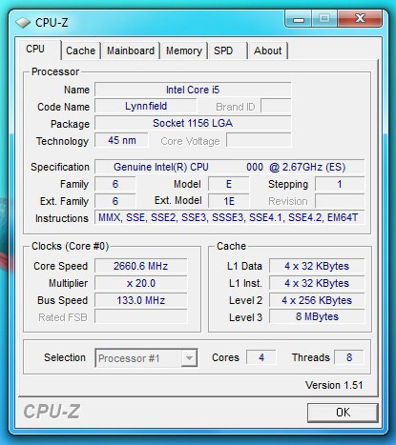Click the Intel Core i5 name field

tap(193, 90)
